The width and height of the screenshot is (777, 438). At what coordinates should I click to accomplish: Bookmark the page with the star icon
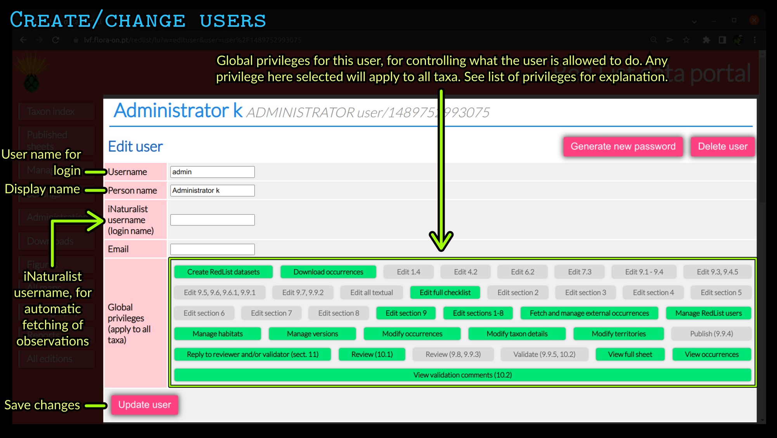click(686, 40)
